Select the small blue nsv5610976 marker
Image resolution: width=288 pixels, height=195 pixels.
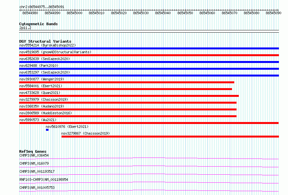47,130
